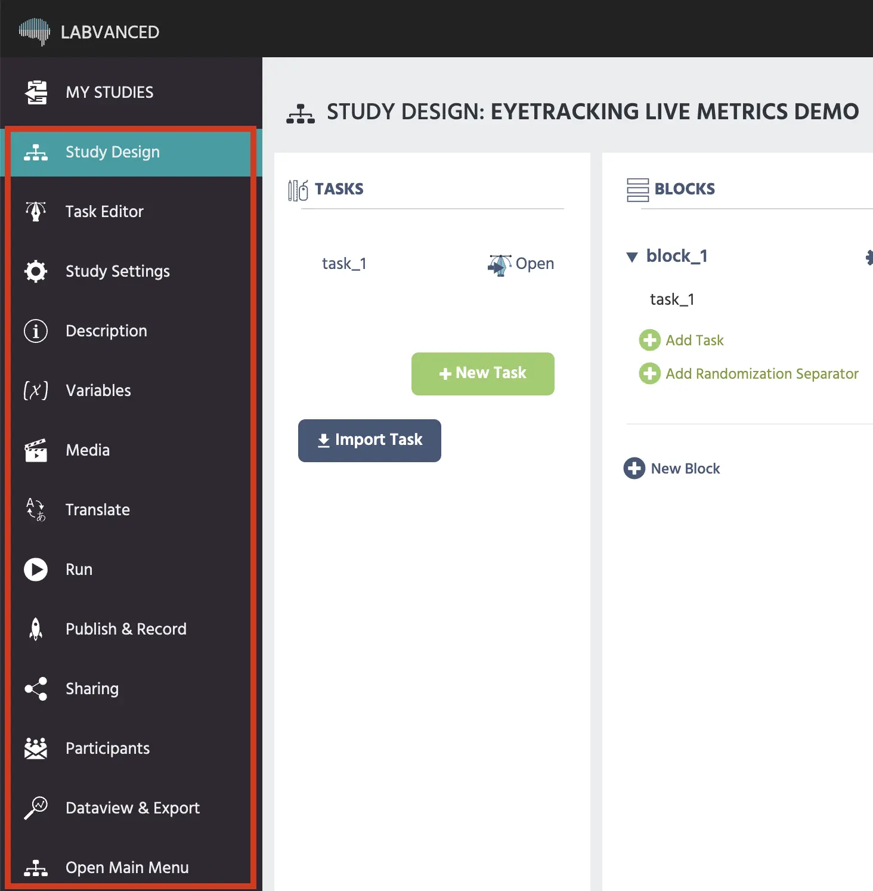Click the Publish & Record rocket icon
This screenshot has width=873, height=891.
[36, 629]
